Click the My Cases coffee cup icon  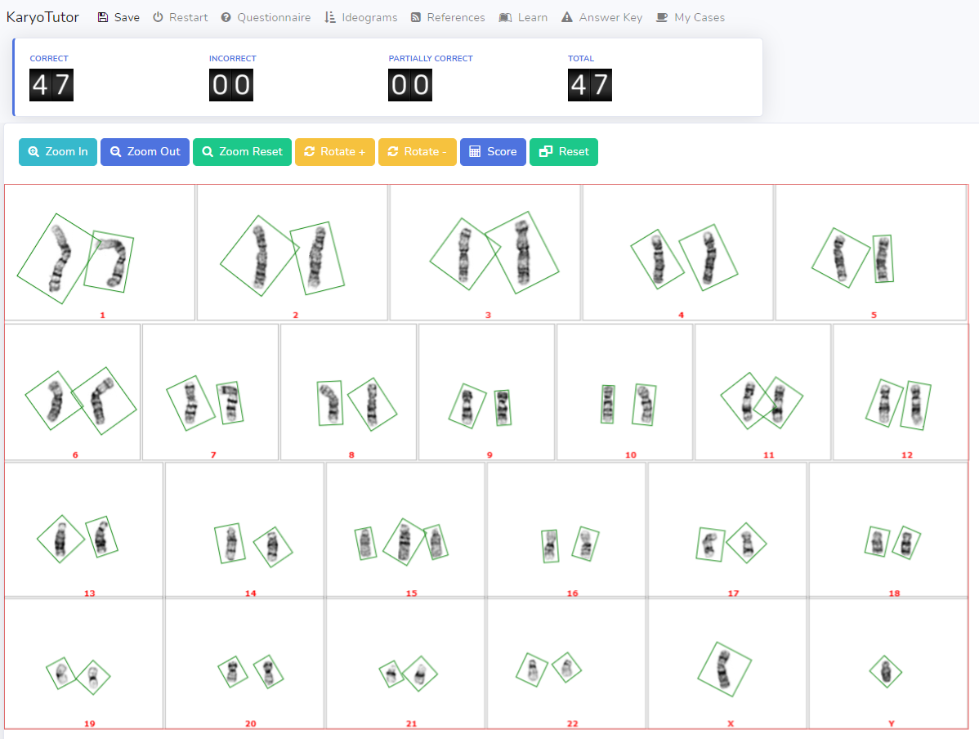(x=662, y=17)
